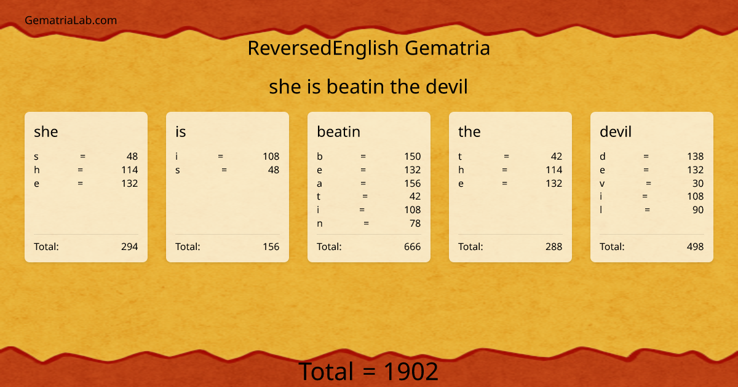Screen dimensions: 738x387
Task: Click the 'she' card title
Action: coord(46,131)
